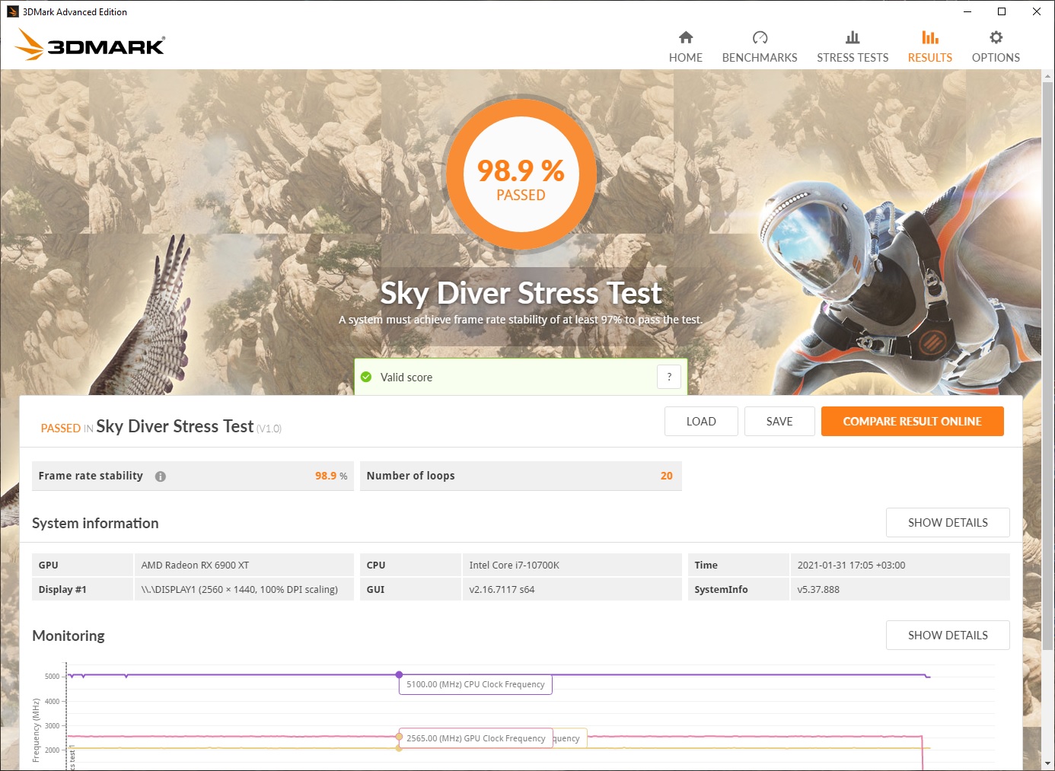Click the vertical scrollbar thumb

coord(1047,365)
